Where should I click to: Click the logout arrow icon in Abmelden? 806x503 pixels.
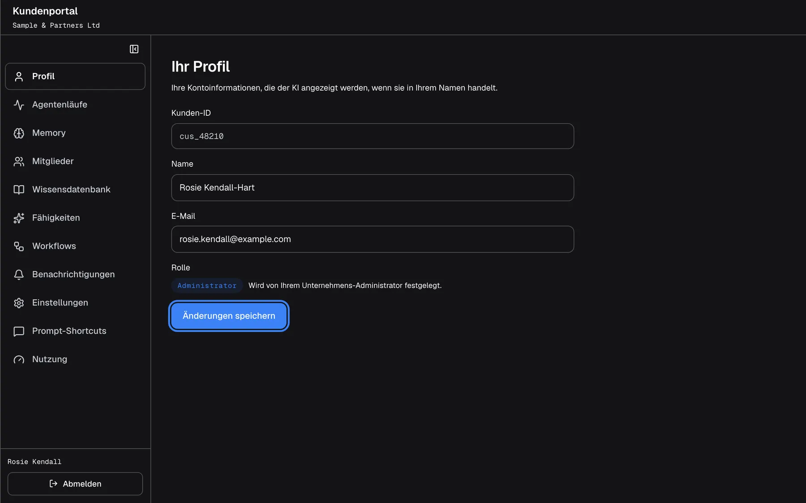tap(53, 484)
